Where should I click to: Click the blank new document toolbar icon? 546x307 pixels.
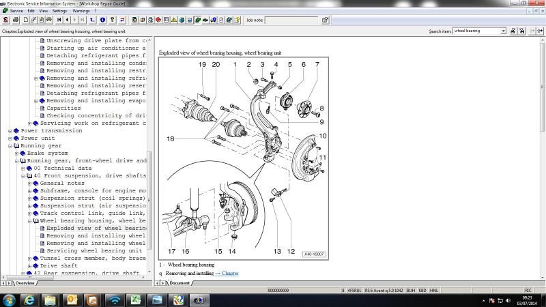[25, 20]
